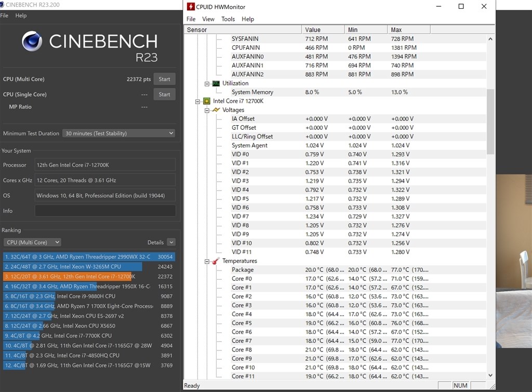
Task: Click the Voltages zigzag icon
Action: point(216,110)
